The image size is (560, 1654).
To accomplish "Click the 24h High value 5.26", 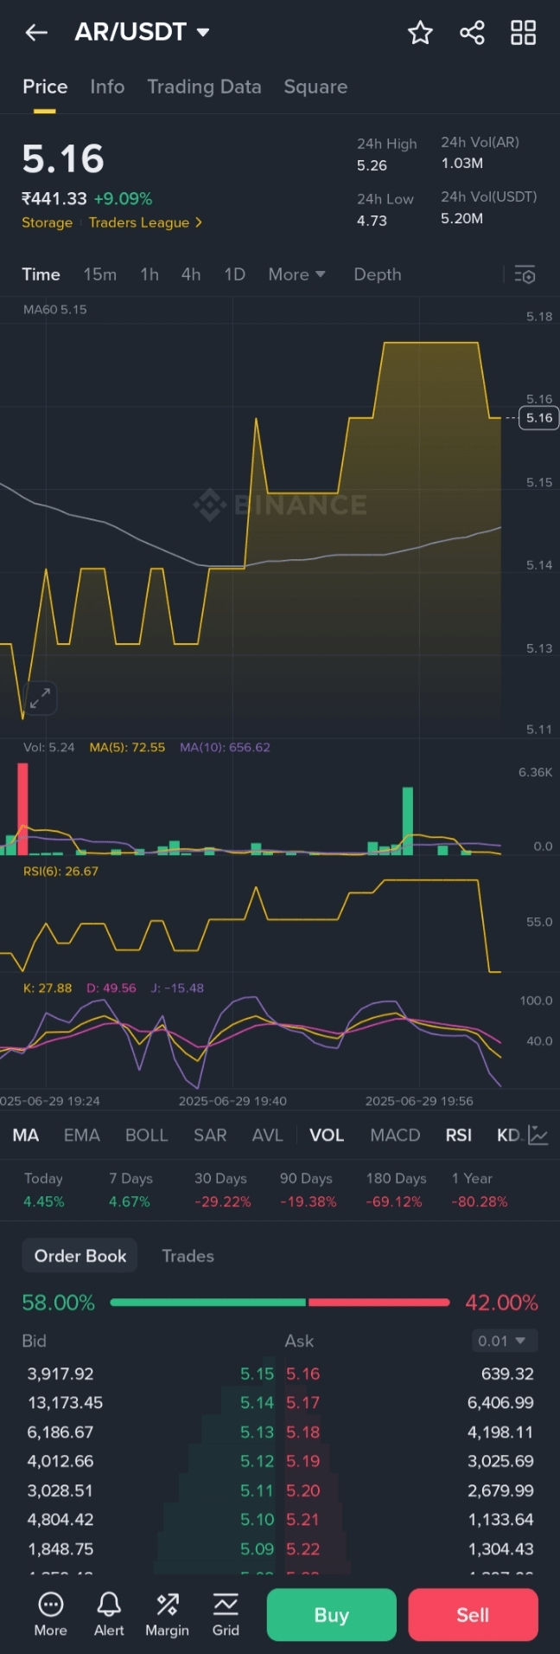I will (x=372, y=165).
